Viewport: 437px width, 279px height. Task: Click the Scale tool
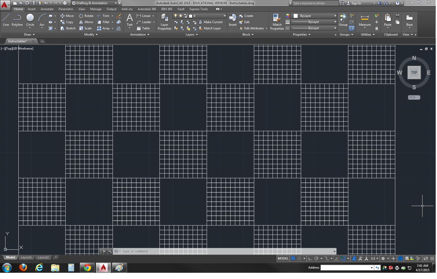[85, 28]
